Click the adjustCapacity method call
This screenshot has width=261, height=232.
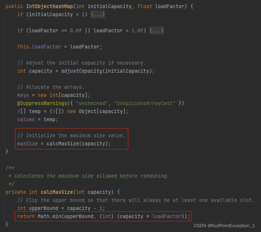(x=82, y=71)
